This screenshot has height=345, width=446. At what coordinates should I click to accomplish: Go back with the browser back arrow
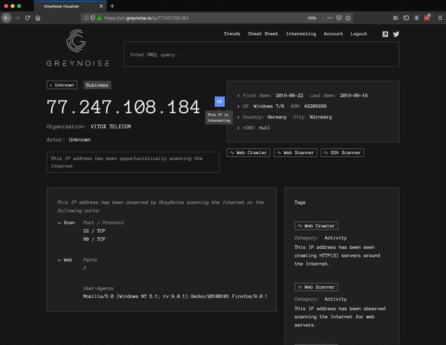point(6,17)
